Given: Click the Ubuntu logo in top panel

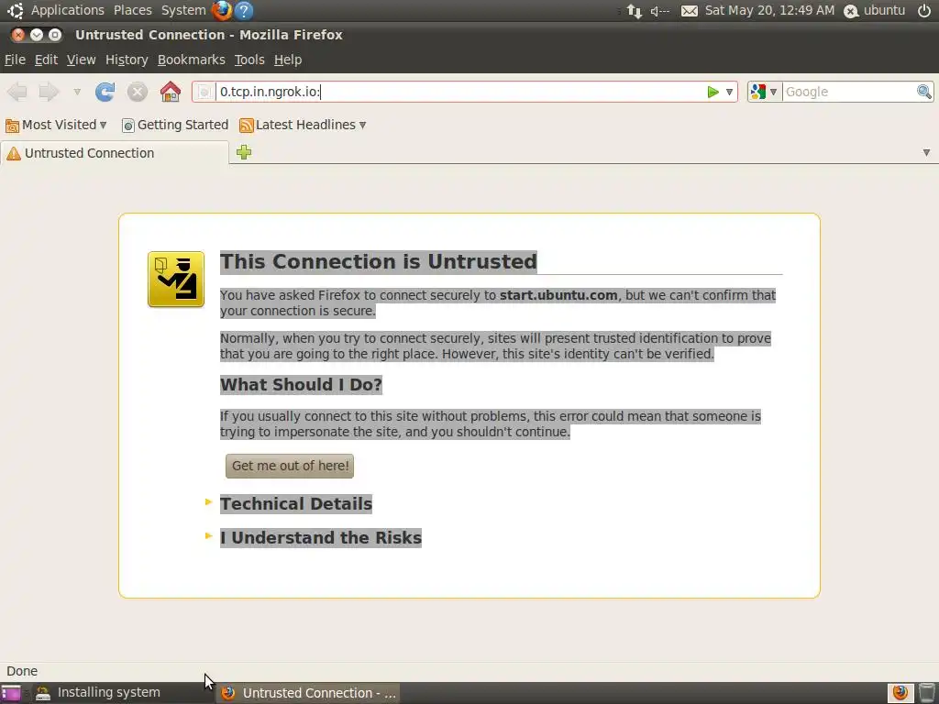Looking at the screenshot, I should point(16,10).
